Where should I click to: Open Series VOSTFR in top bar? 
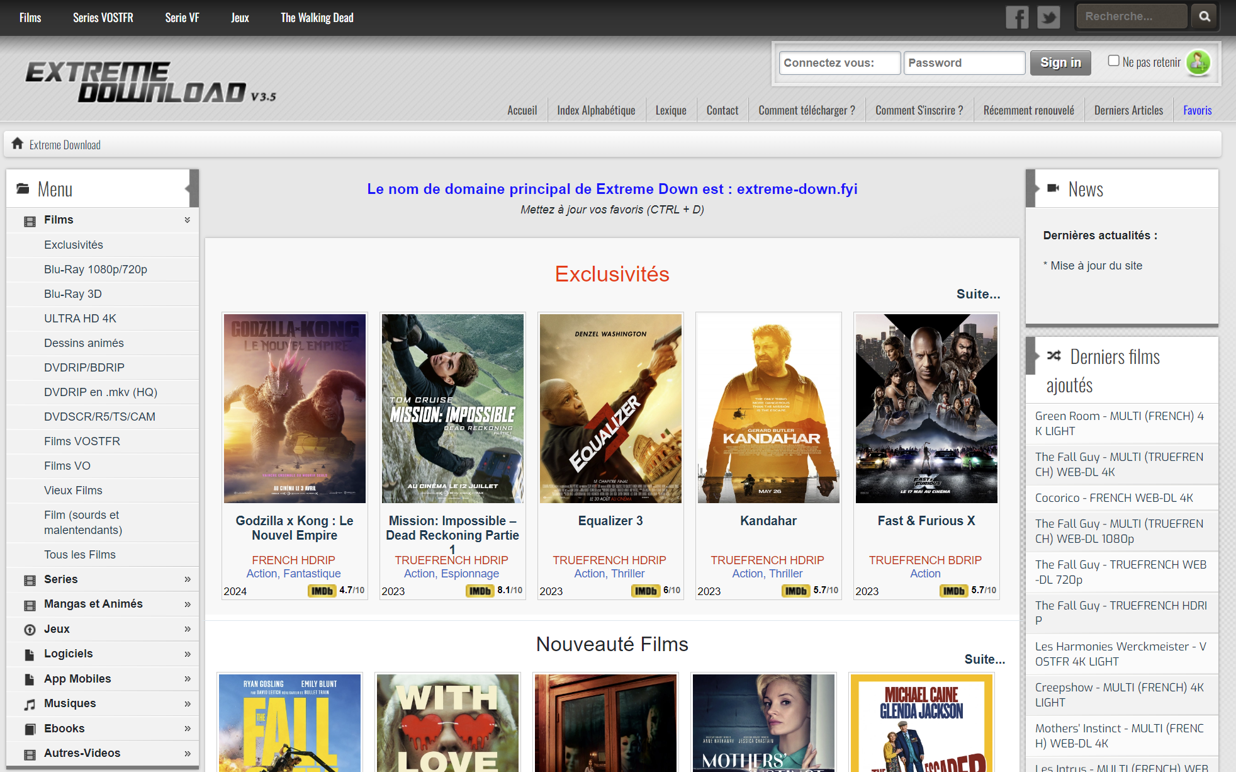click(x=103, y=18)
